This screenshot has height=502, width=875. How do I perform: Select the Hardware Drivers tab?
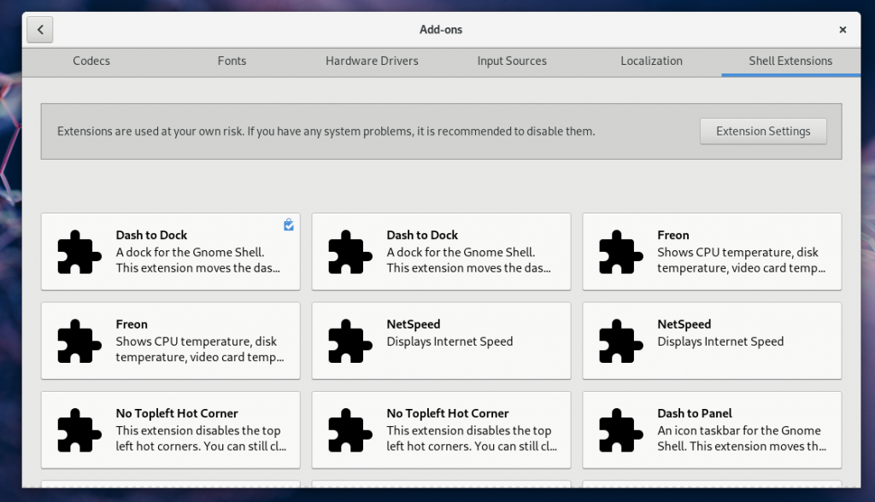coord(372,61)
